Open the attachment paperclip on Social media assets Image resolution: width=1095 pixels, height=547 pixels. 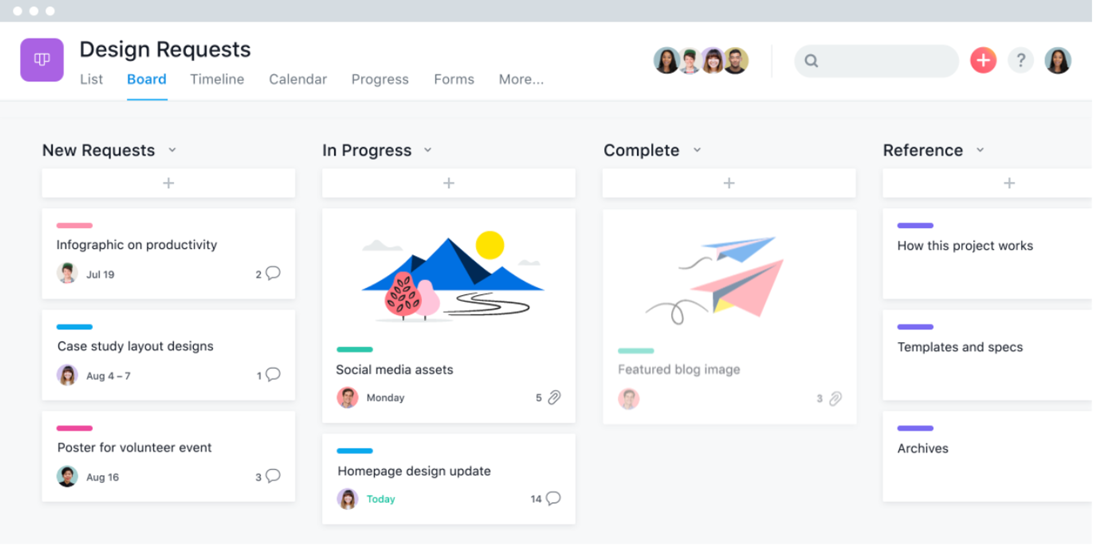[x=554, y=398]
